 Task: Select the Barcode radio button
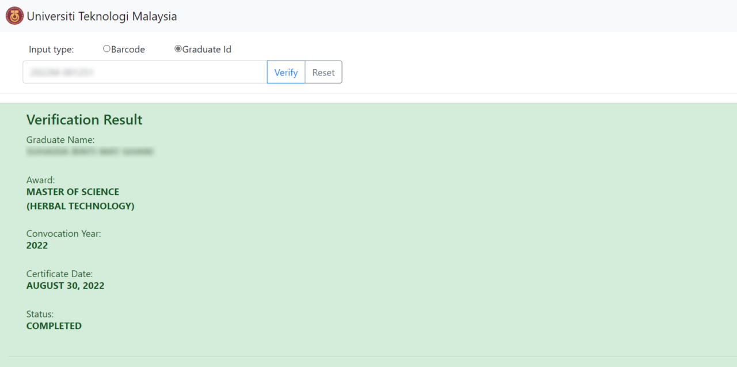pos(107,49)
